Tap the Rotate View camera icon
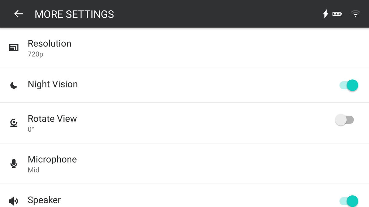This screenshot has height=207, width=369. tap(14, 123)
